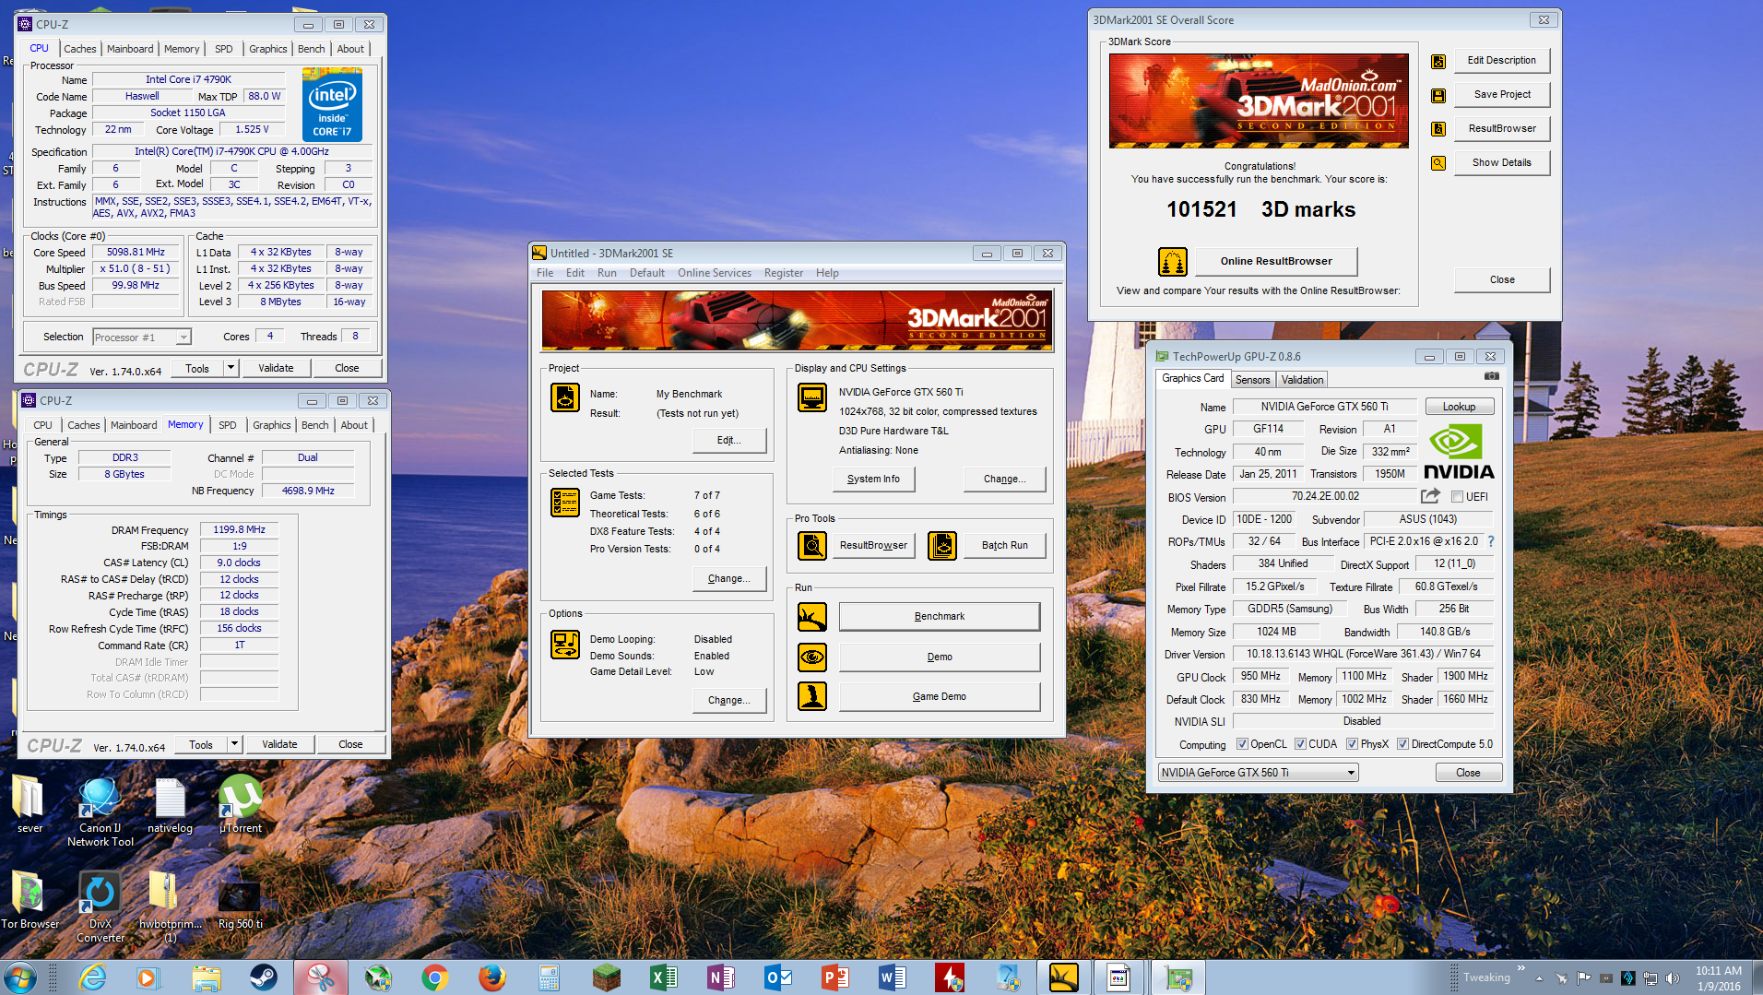The width and height of the screenshot is (1763, 995).
Task: Expand the Tweaking toolbar chevron
Action: (x=1520, y=968)
